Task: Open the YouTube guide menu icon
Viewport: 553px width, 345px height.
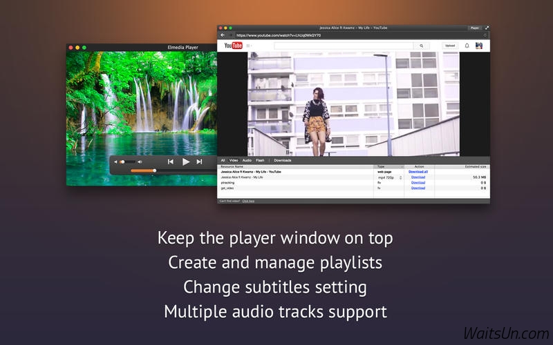Action: [x=249, y=46]
